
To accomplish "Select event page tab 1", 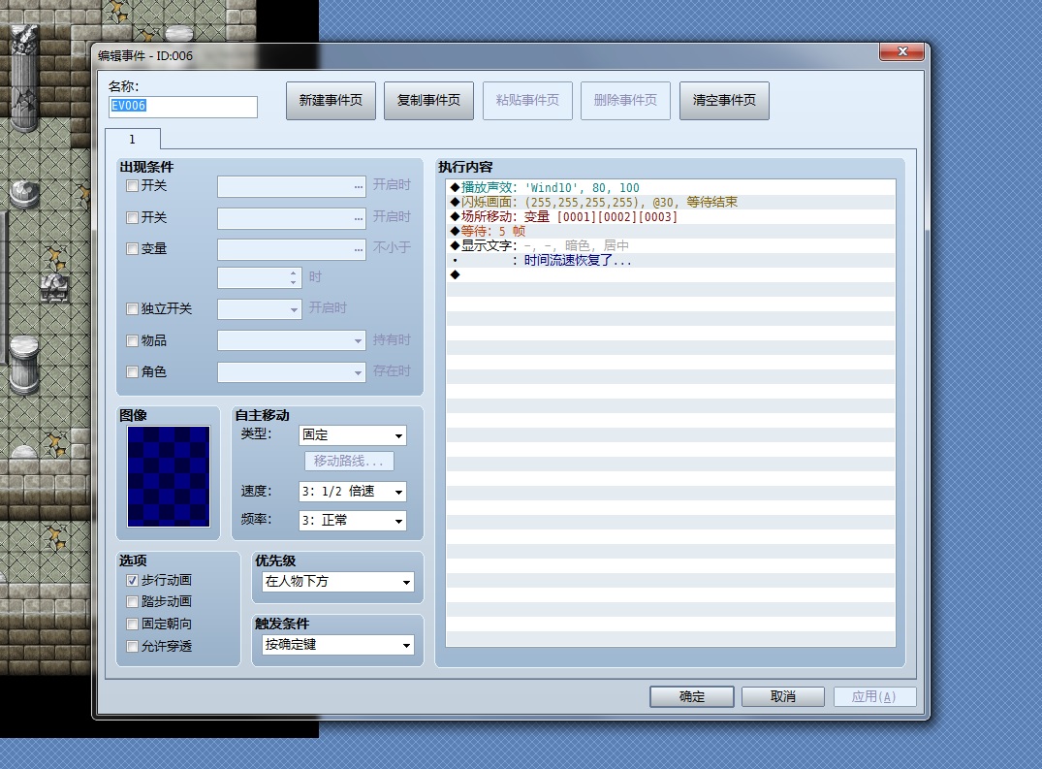I will coord(132,139).
